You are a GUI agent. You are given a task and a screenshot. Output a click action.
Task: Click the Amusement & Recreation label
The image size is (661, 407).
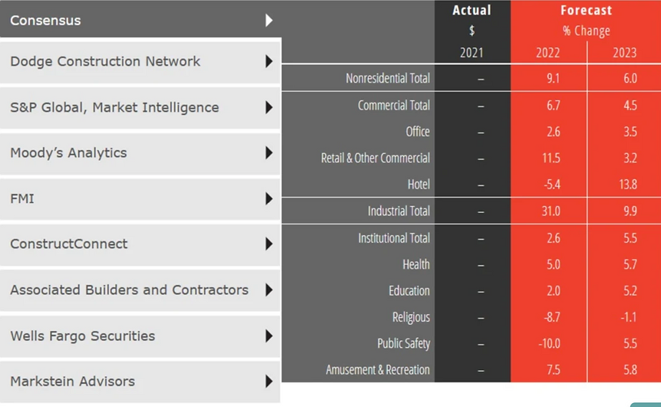[378, 370]
